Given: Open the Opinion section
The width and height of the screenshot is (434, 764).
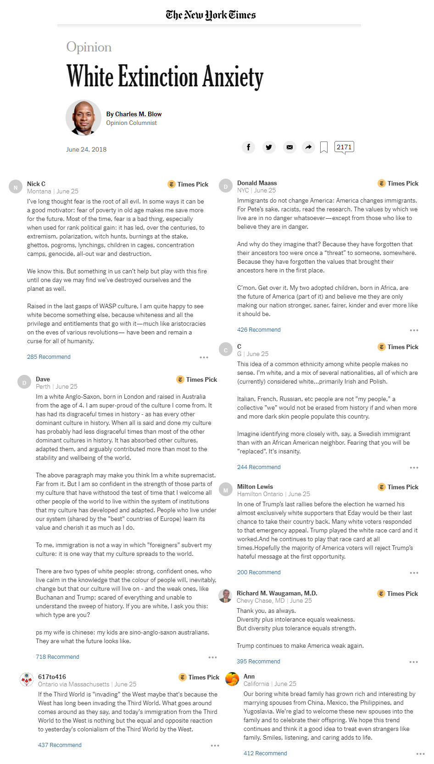Looking at the screenshot, I should tap(89, 47).
